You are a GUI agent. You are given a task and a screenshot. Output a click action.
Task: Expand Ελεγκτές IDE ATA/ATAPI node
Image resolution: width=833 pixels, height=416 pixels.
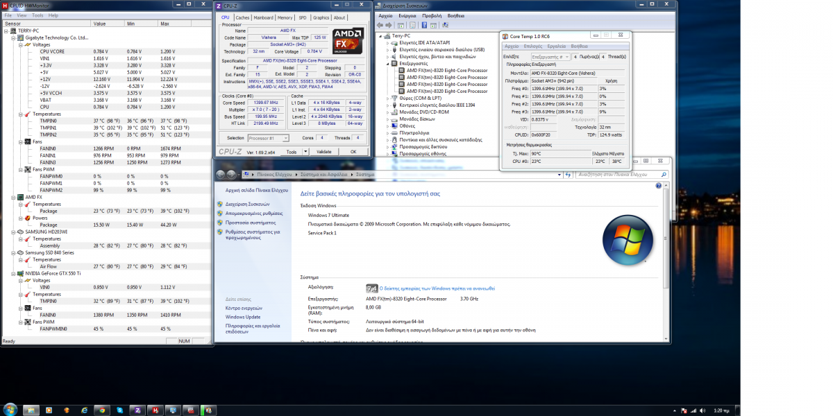387,43
